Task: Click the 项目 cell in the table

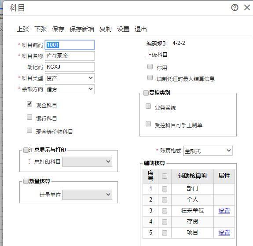Action: click(x=192, y=232)
